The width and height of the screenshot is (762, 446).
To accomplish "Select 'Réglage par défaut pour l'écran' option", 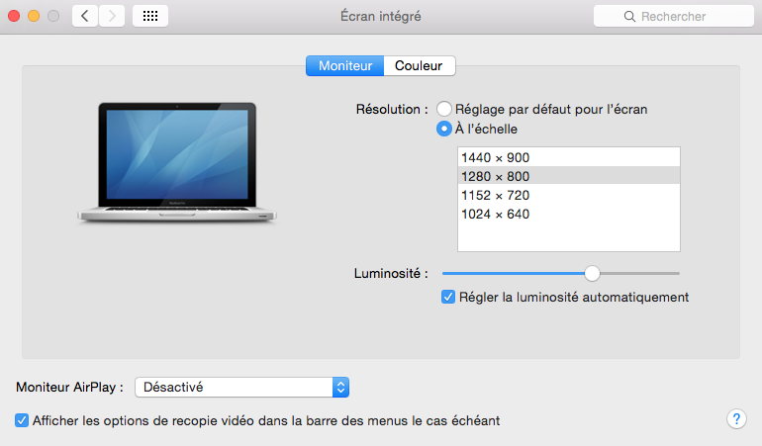I will 445,109.
